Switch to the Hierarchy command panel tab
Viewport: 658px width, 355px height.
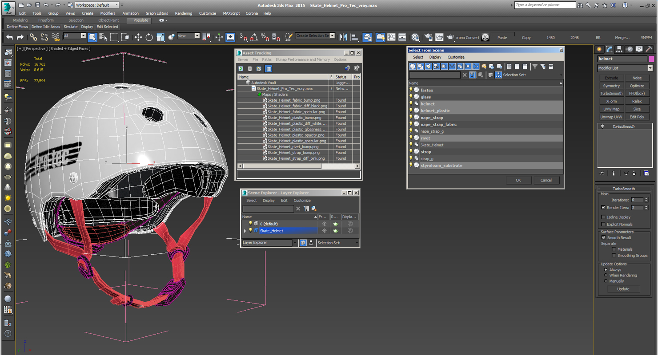619,49
